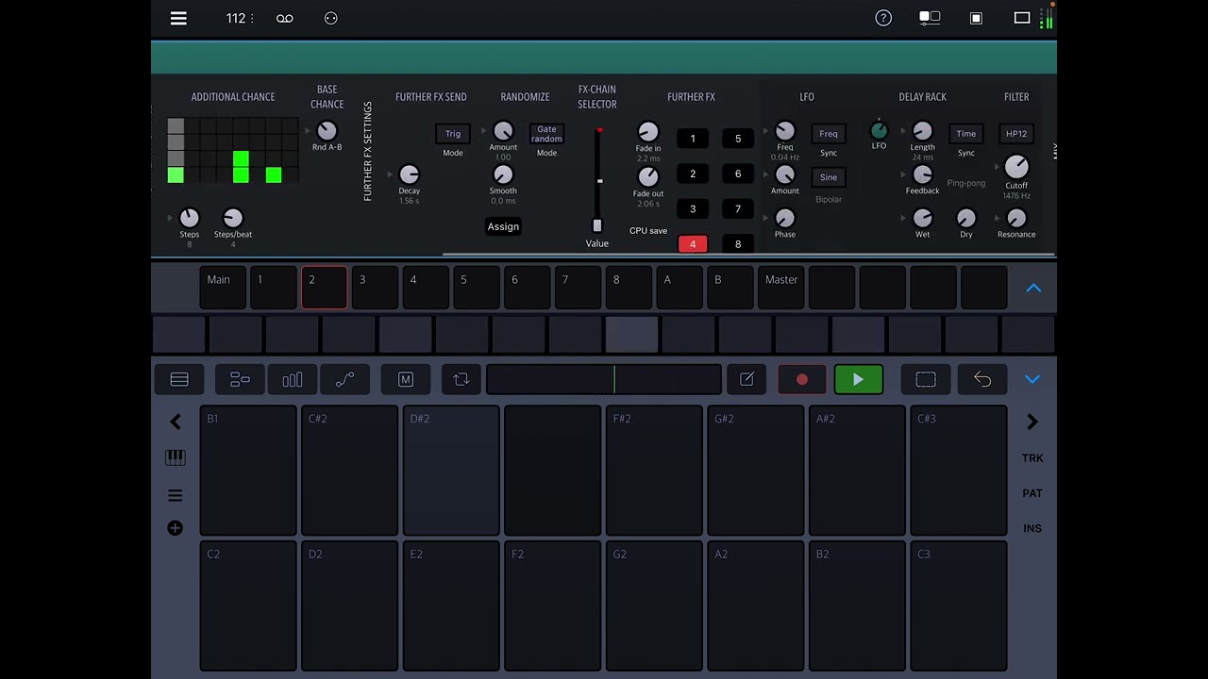Open the help question mark
This screenshot has height=679, width=1208.
pos(883,18)
